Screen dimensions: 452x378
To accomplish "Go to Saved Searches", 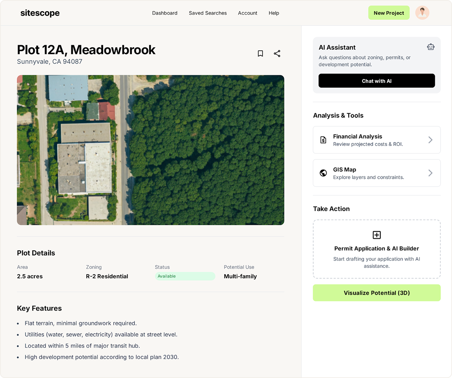I will pyautogui.click(x=208, y=13).
